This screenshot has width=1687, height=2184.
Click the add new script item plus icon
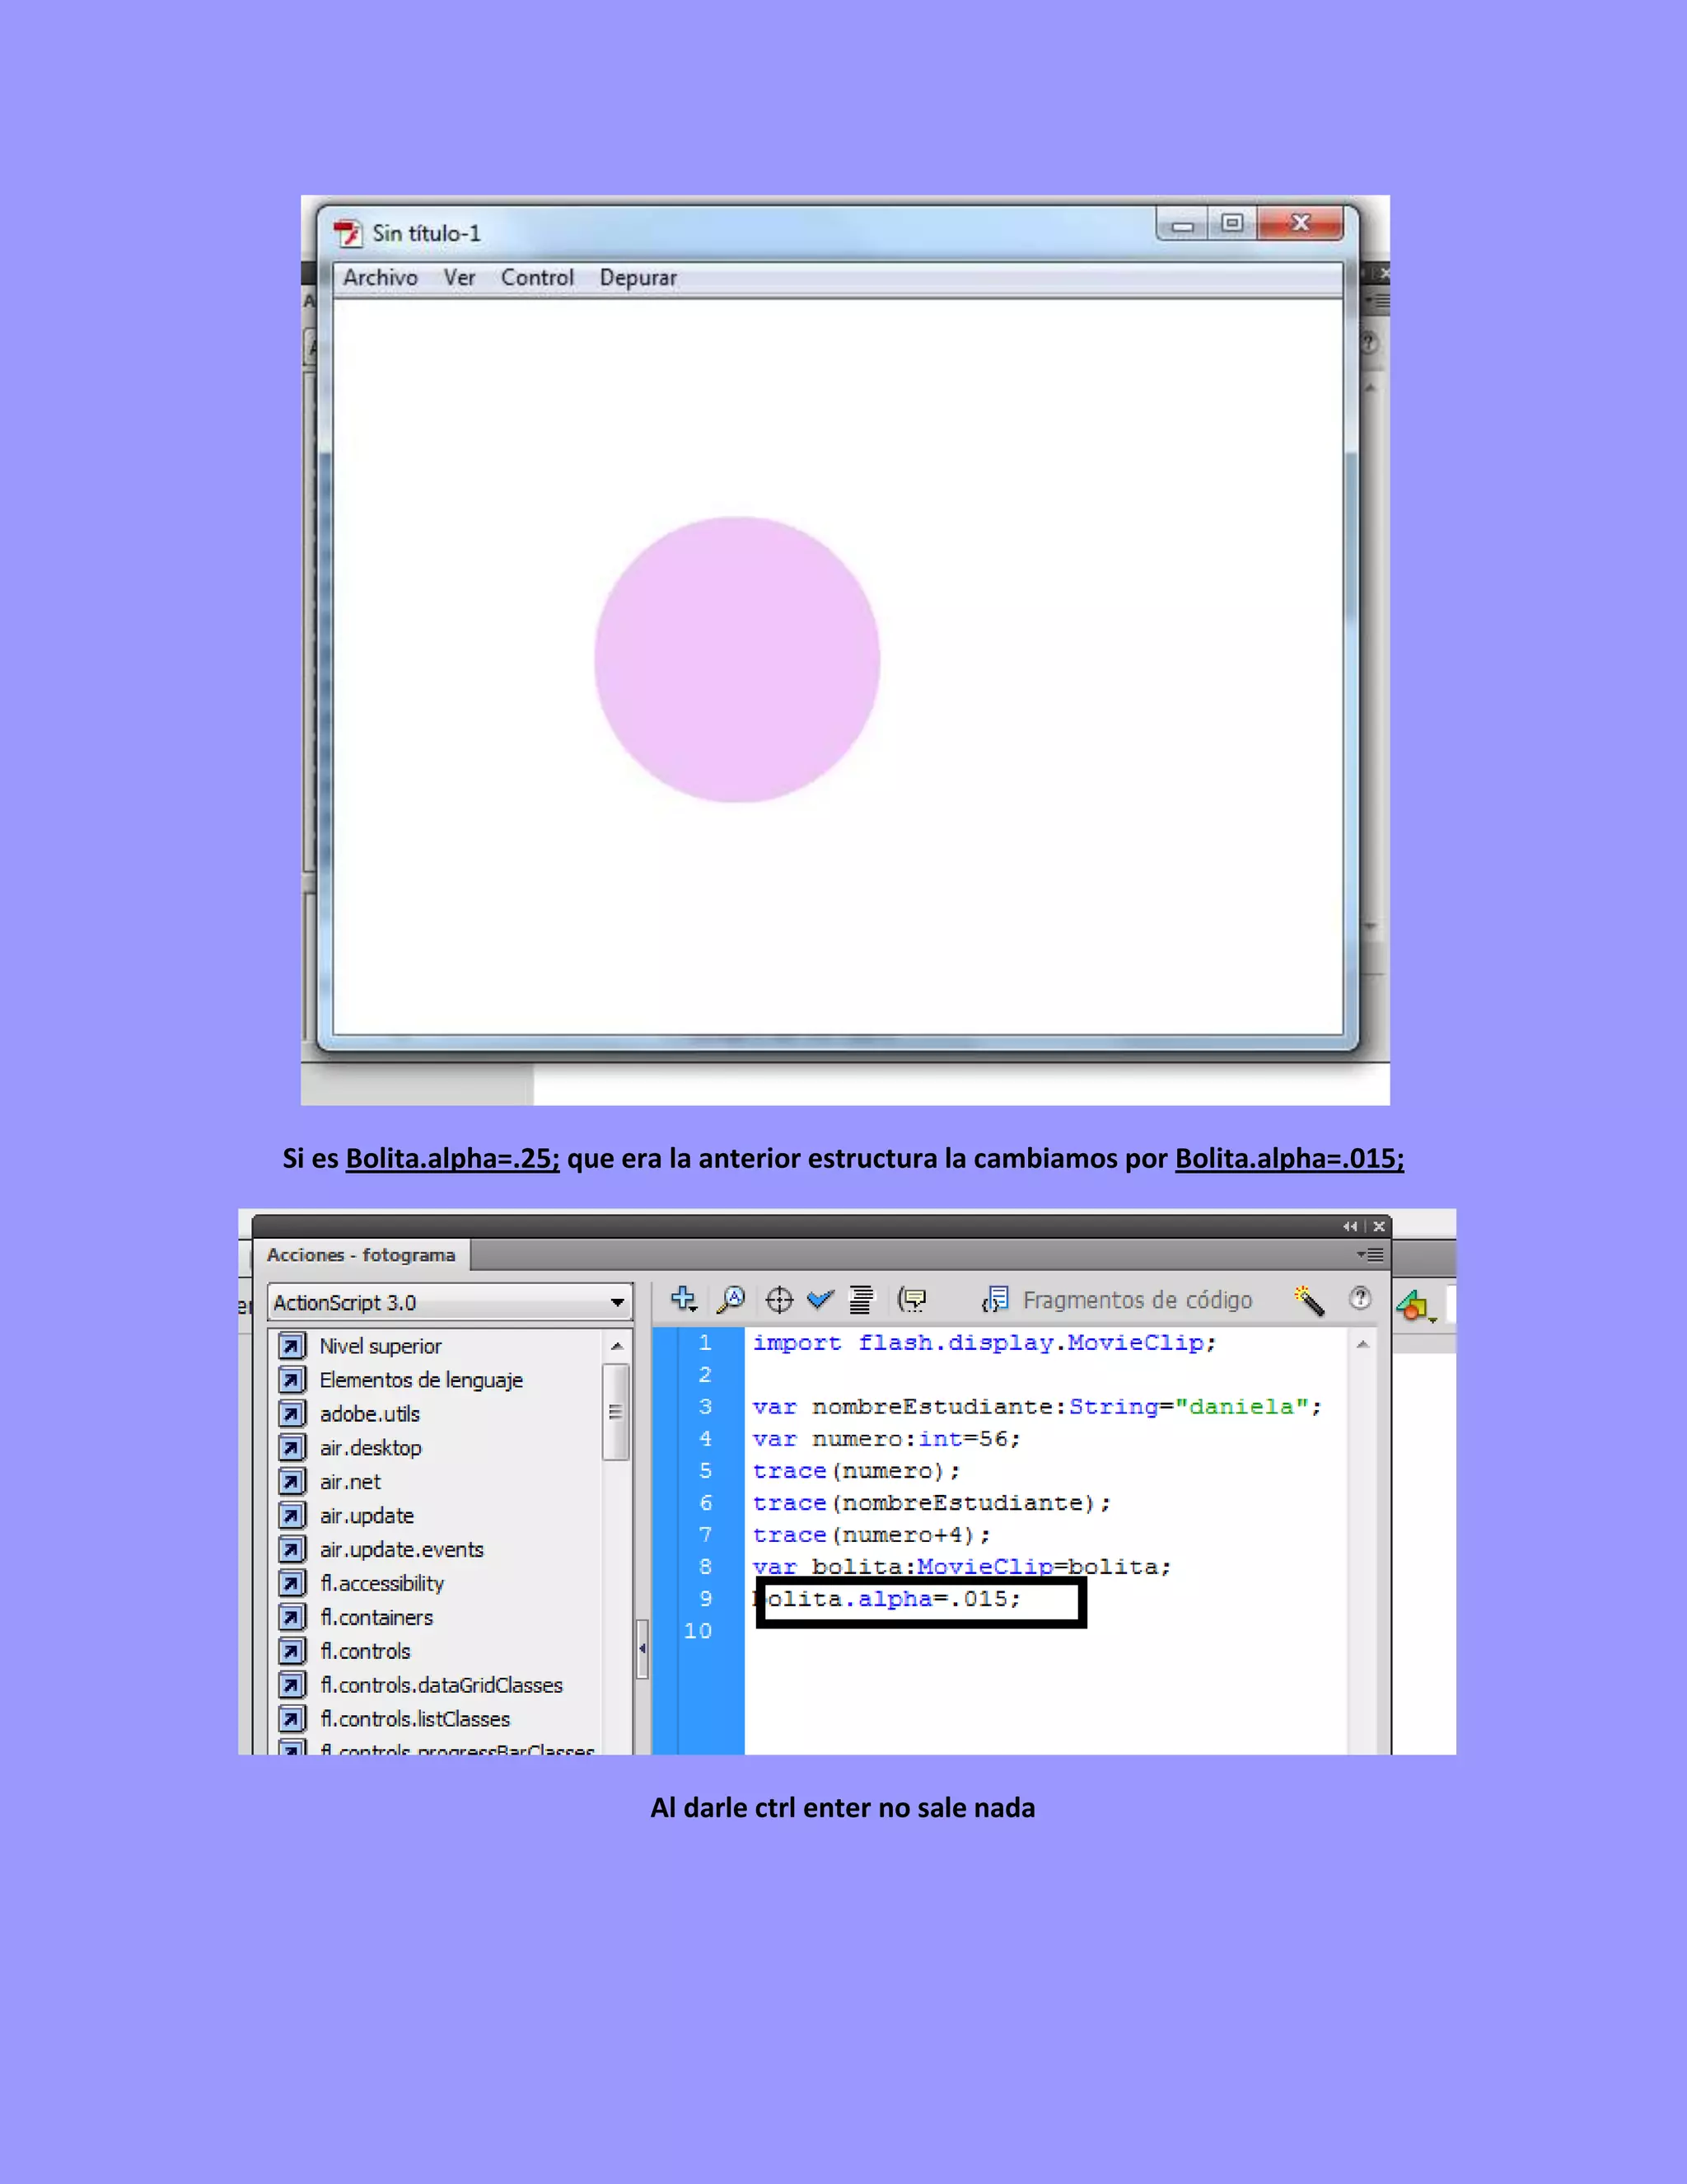pos(684,1299)
